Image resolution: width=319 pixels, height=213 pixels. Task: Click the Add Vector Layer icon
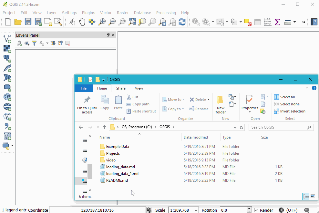(x=7, y=39)
